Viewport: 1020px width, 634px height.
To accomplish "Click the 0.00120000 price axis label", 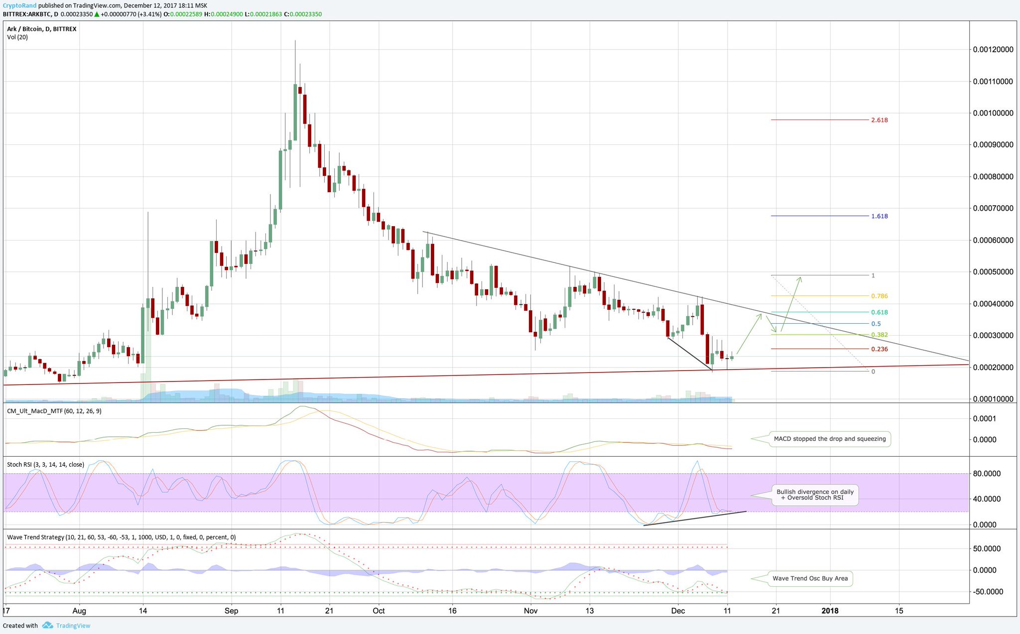I will pyautogui.click(x=993, y=49).
